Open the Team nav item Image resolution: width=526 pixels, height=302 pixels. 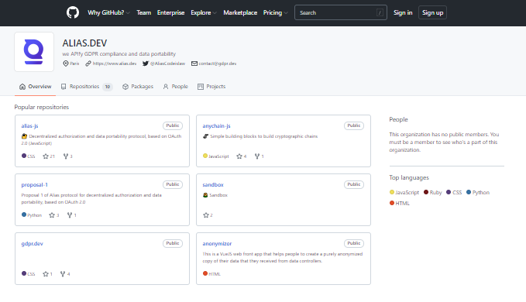[x=143, y=12]
